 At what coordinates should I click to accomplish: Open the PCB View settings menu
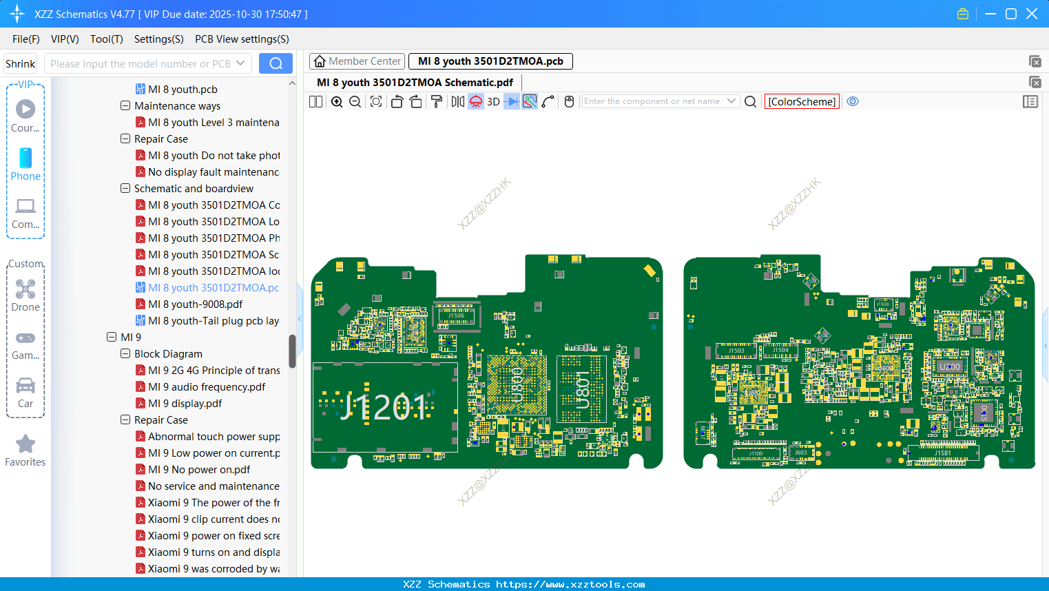(242, 39)
